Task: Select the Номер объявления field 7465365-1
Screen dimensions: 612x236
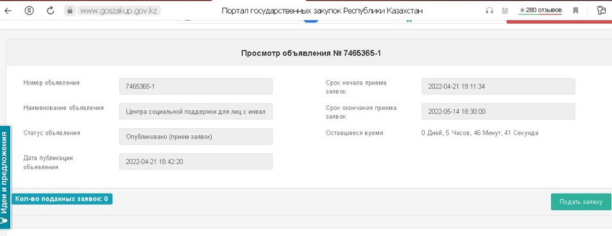Action: (x=196, y=86)
